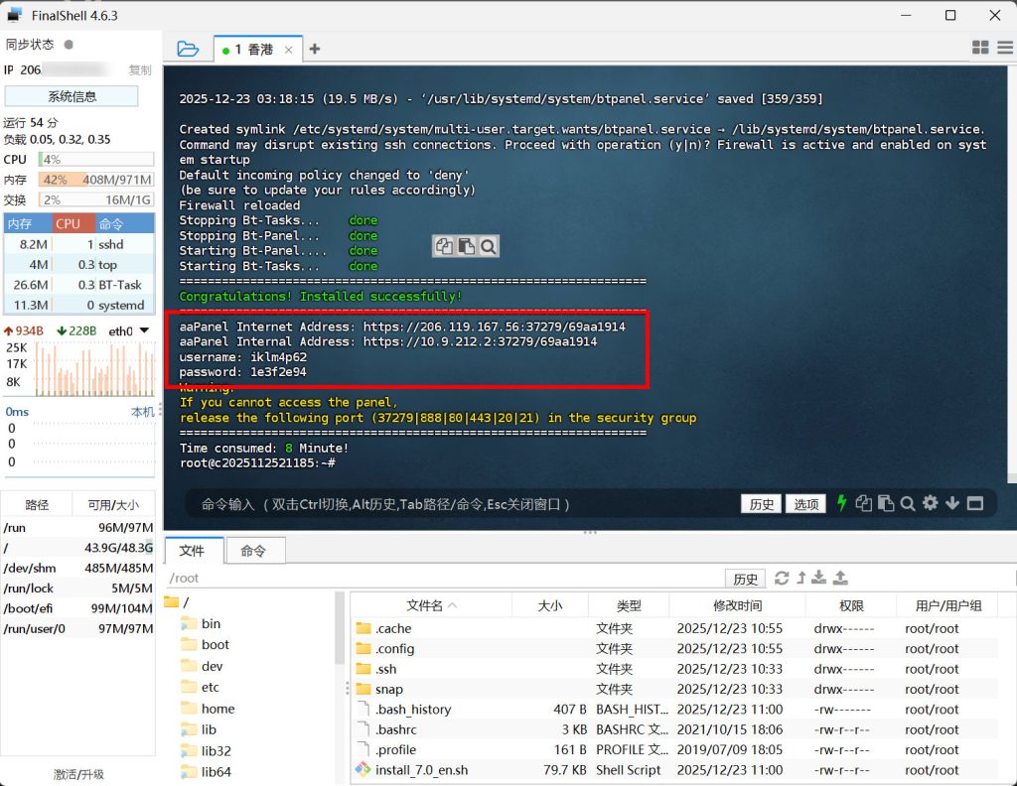Click the upload icon in file toolbar

coord(840,578)
